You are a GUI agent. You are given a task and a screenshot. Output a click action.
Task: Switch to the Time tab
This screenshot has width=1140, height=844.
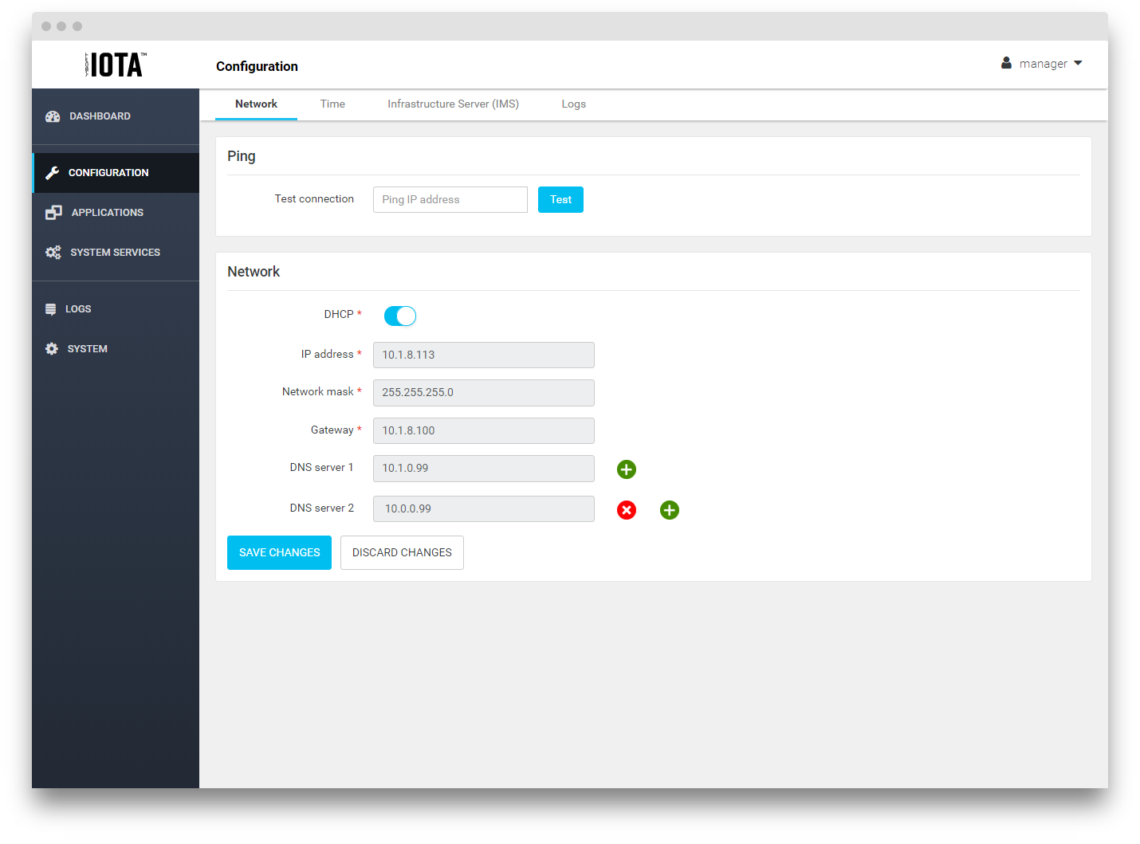pos(332,104)
